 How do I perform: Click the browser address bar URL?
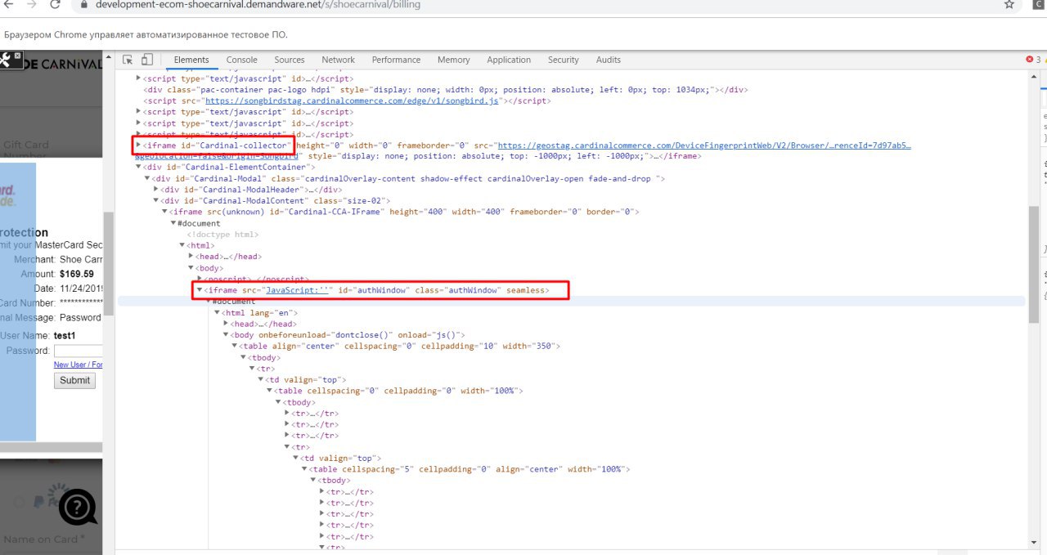(x=258, y=4)
